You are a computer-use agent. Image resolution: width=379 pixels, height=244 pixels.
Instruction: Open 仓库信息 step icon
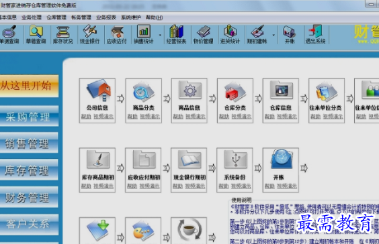[281, 90]
